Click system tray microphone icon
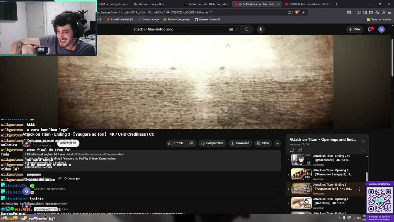394x222 pixels. [x=344, y=218]
